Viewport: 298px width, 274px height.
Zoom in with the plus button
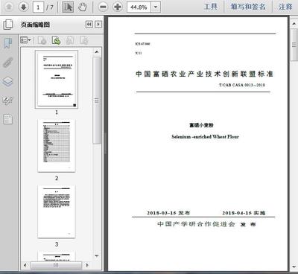click(118, 7)
